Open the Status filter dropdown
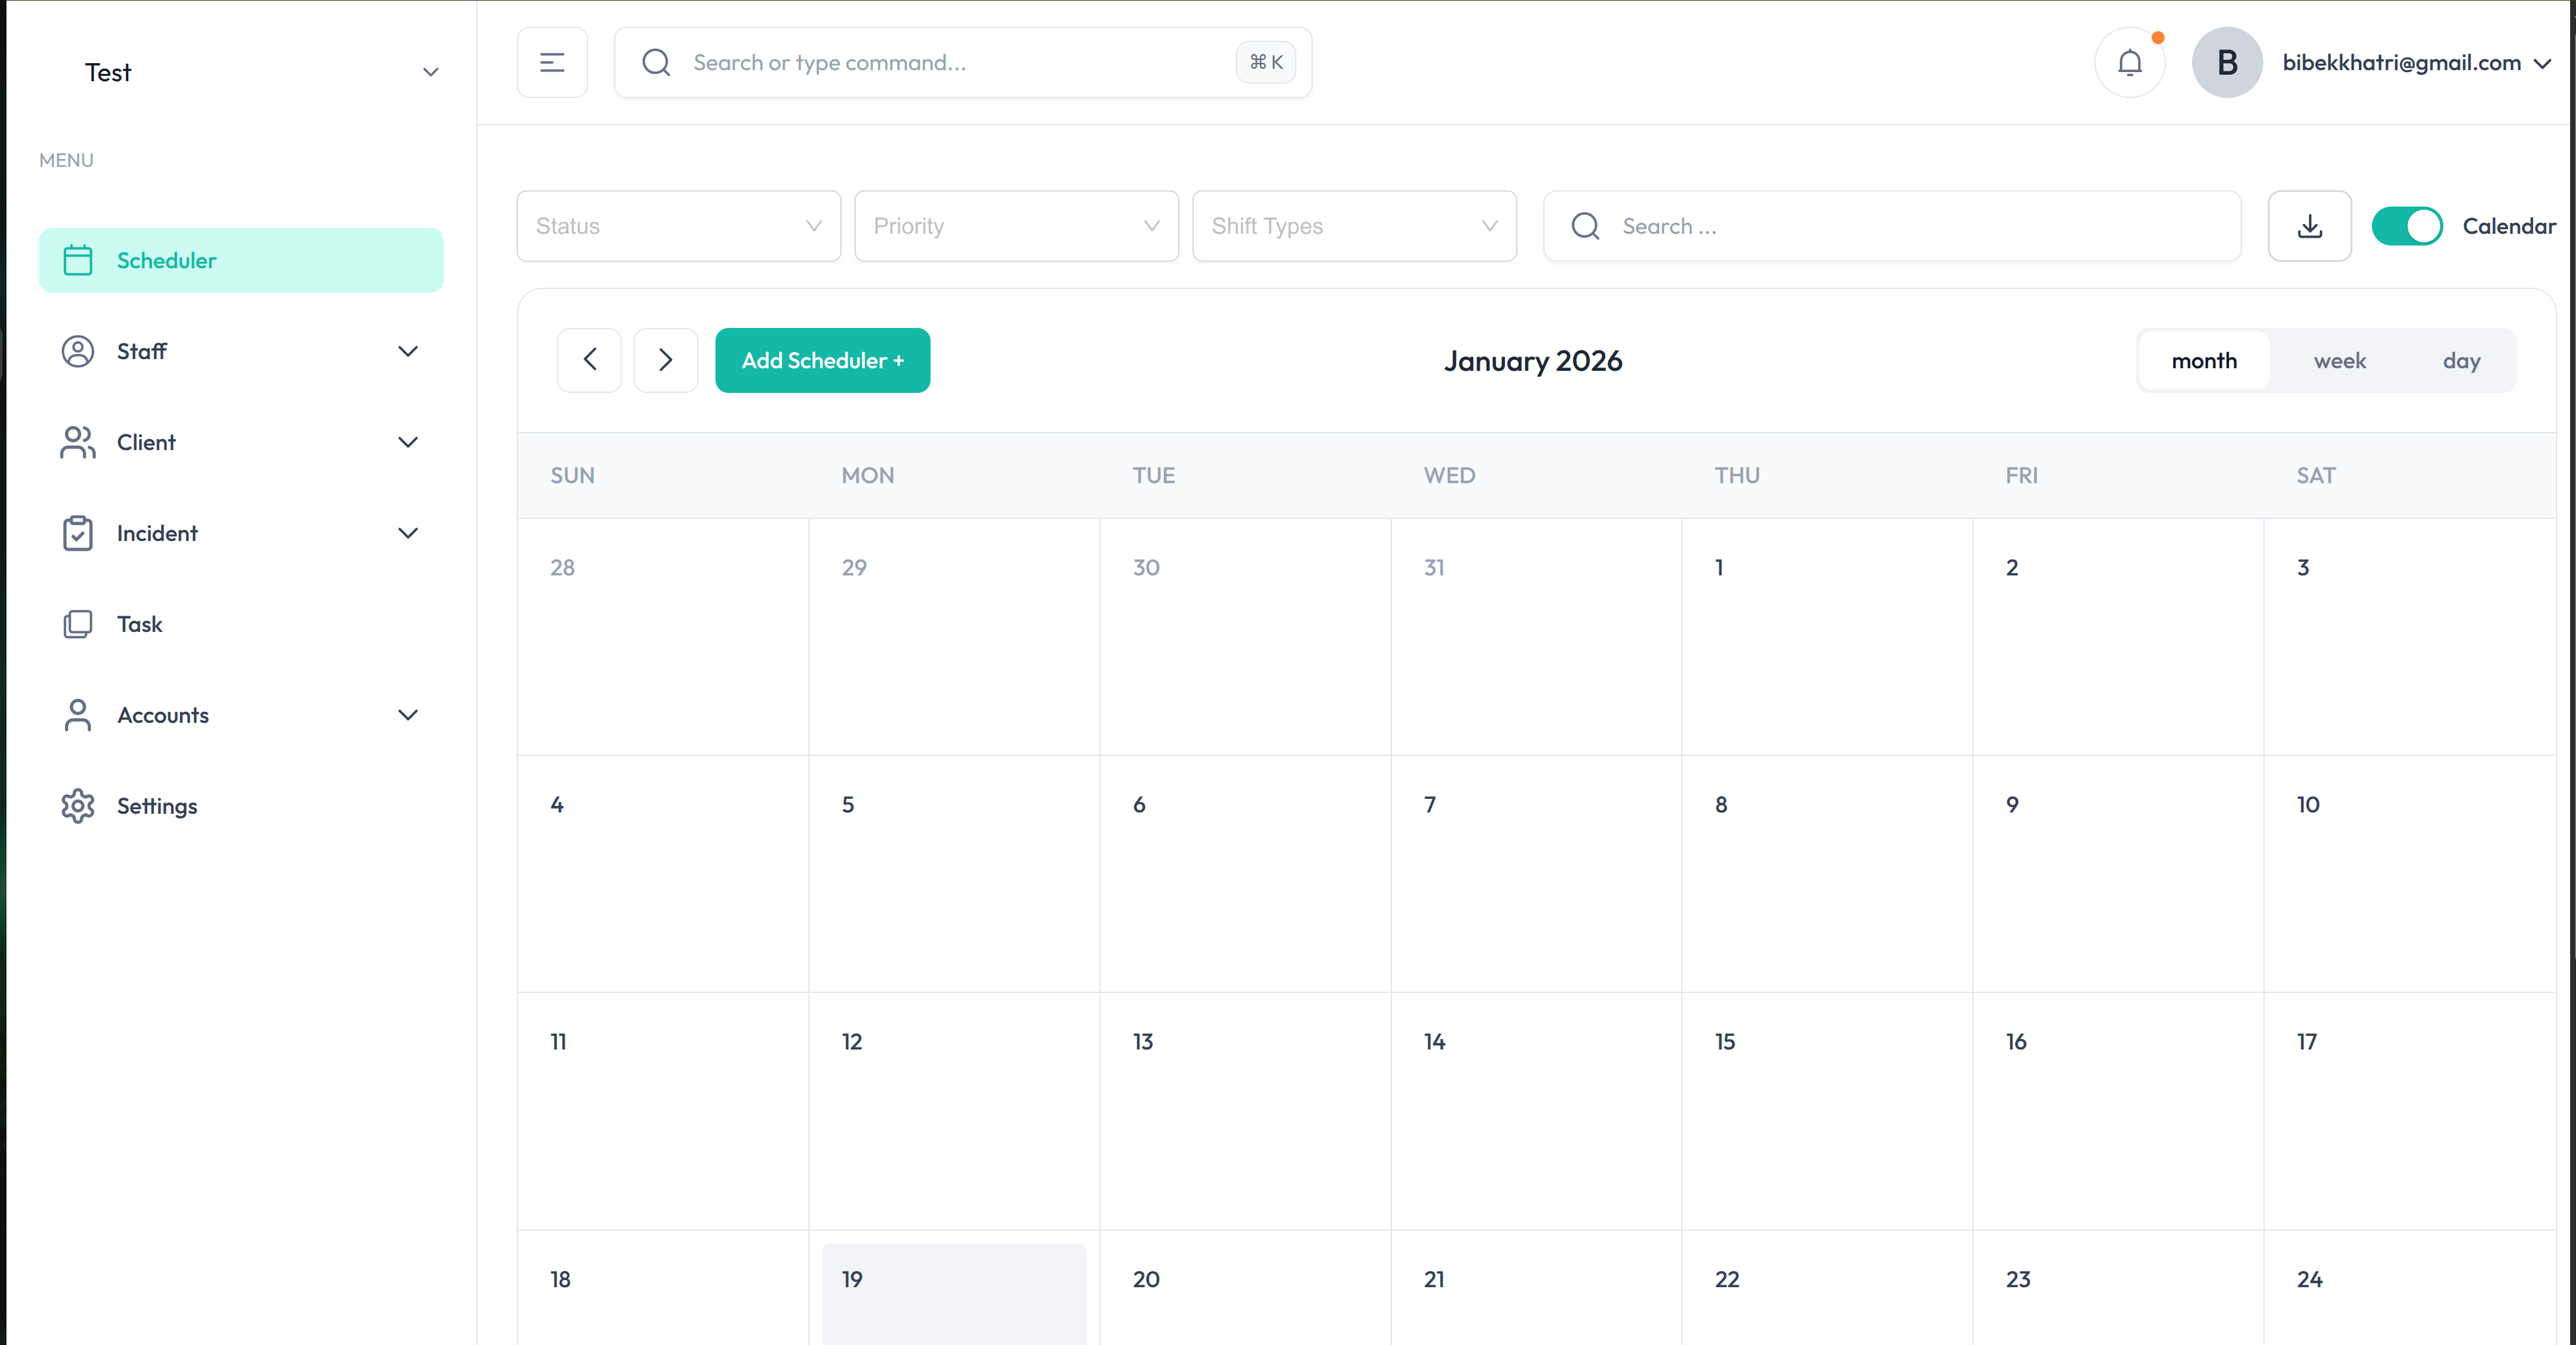 (x=678, y=227)
